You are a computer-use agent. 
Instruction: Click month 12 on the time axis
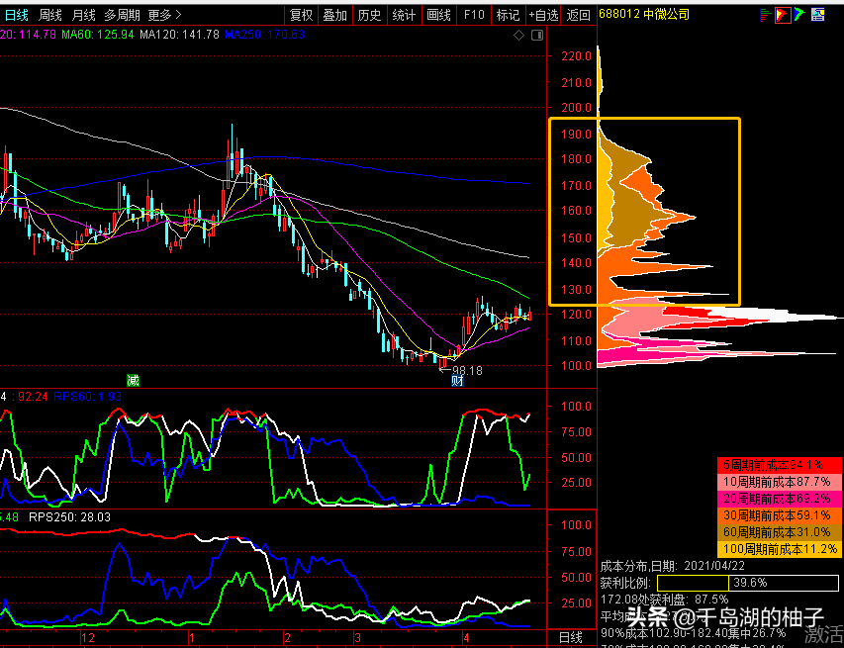pos(88,638)
